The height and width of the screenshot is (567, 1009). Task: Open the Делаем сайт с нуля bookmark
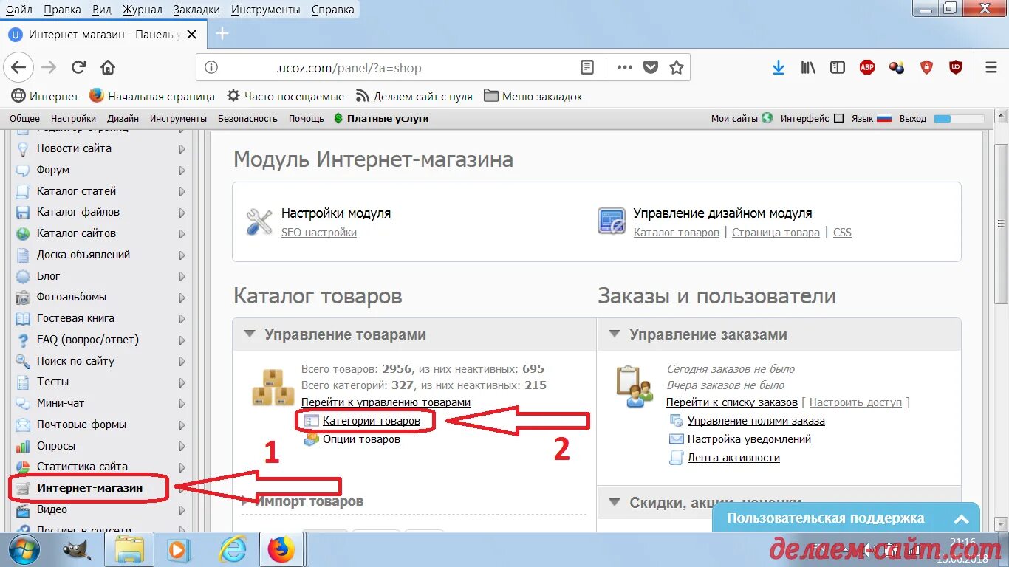click(414, 97)
